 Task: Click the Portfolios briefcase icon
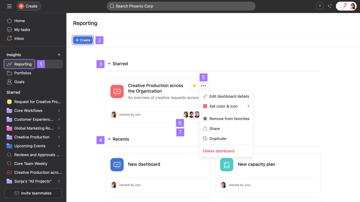[x=9, y=73]
